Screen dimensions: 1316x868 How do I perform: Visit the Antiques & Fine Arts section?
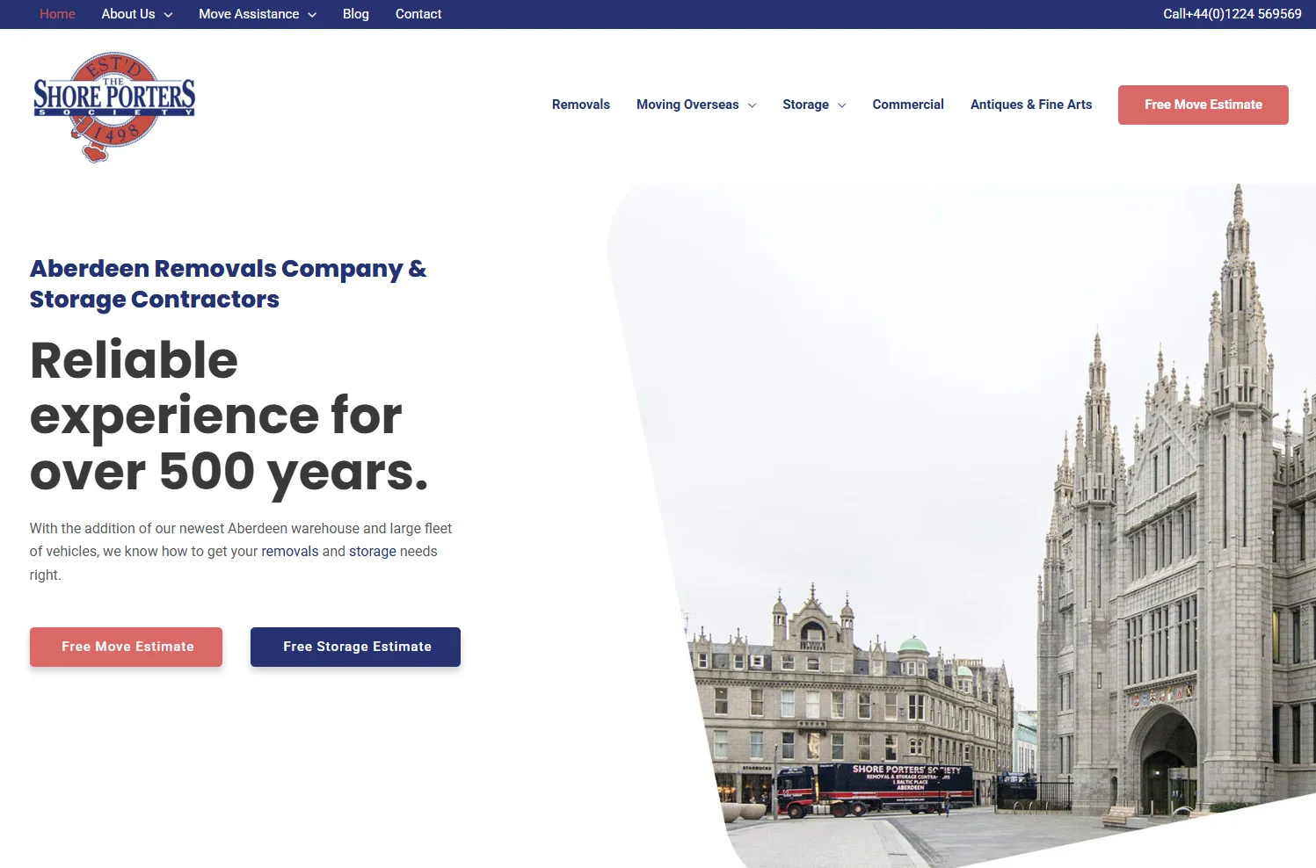coord(1031,105)
